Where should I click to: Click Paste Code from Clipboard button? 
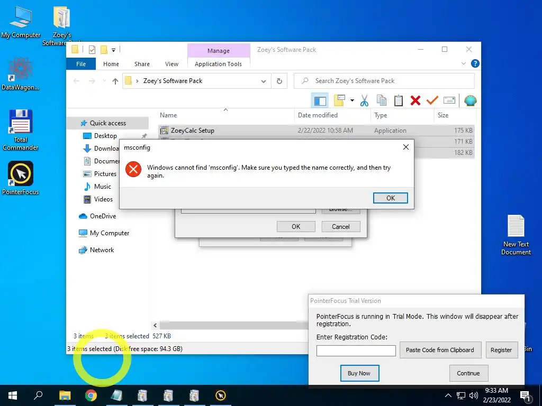(x=440, y=350)
